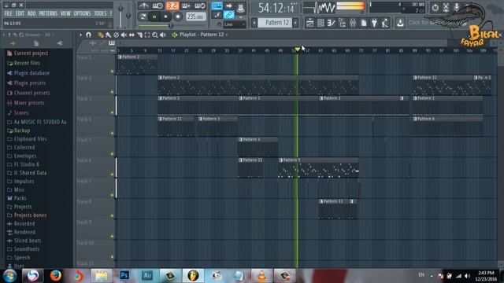Stop playback with the stop button
This screenshot has width=504, height=283.
tap(165, 17)
